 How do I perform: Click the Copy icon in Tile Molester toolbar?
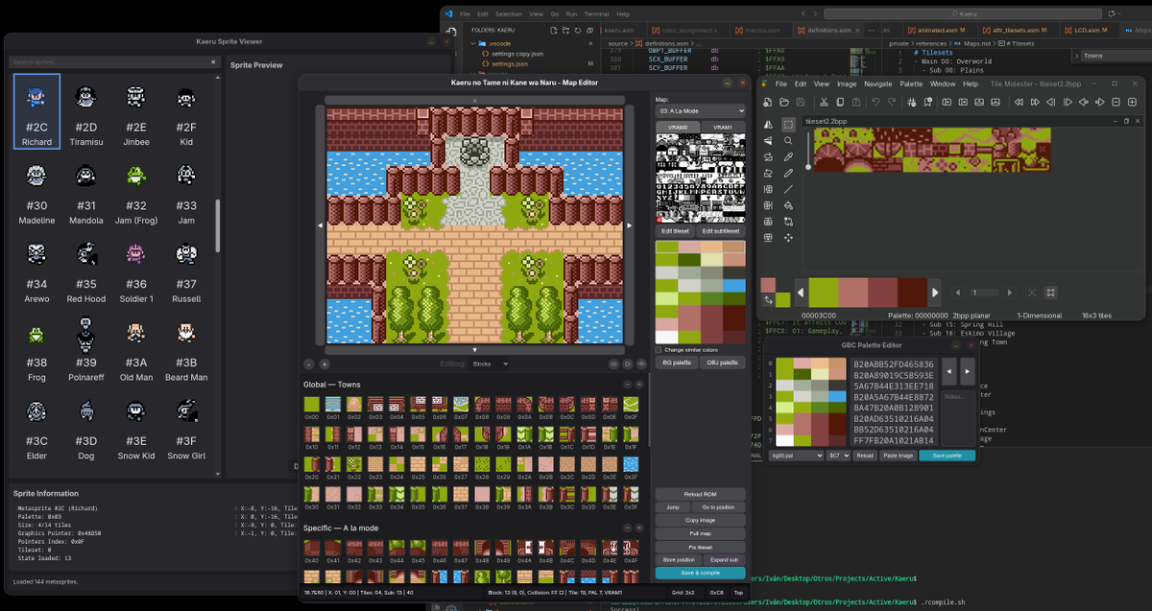[x=840, y=102]
